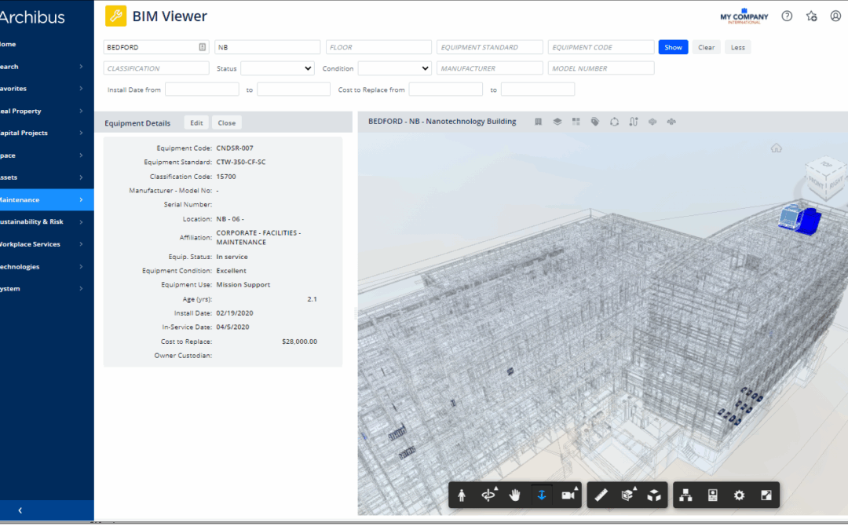This screenshot has width=848, height=530.
Task: Click the FLOOR input field
Action: [x=378, y=47]
